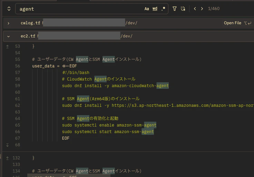Select the ec2.tf file name
This screenshot has height=177, width=254.
tap(28, 36)
